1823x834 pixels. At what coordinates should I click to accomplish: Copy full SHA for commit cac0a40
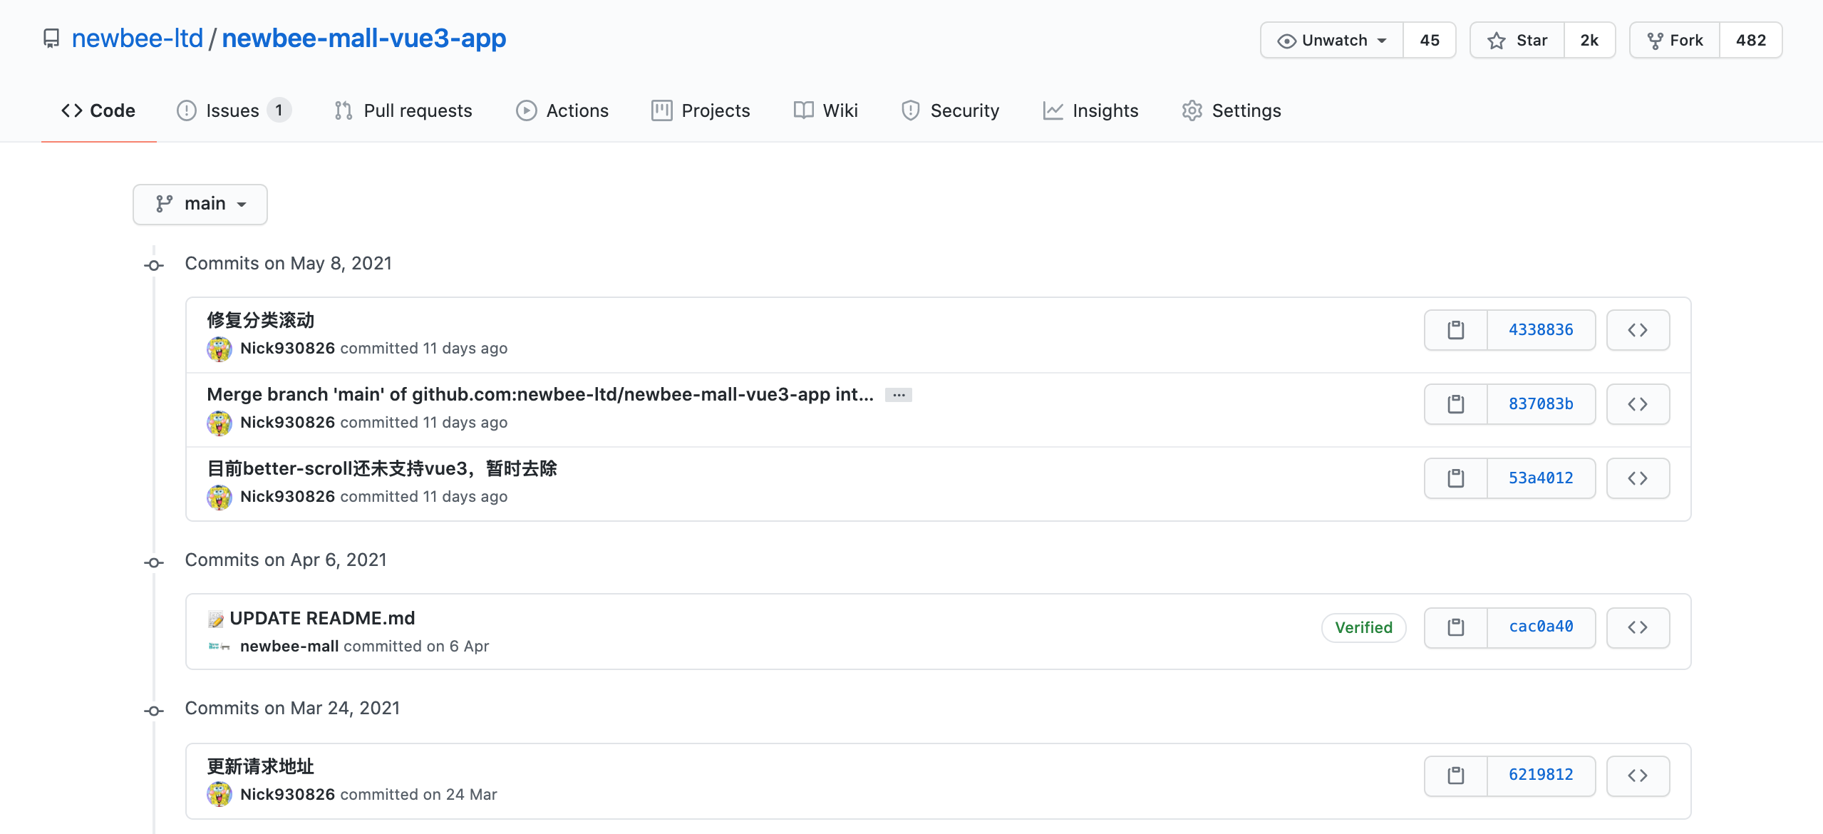pyautogui.click(x=1455, y=627)
